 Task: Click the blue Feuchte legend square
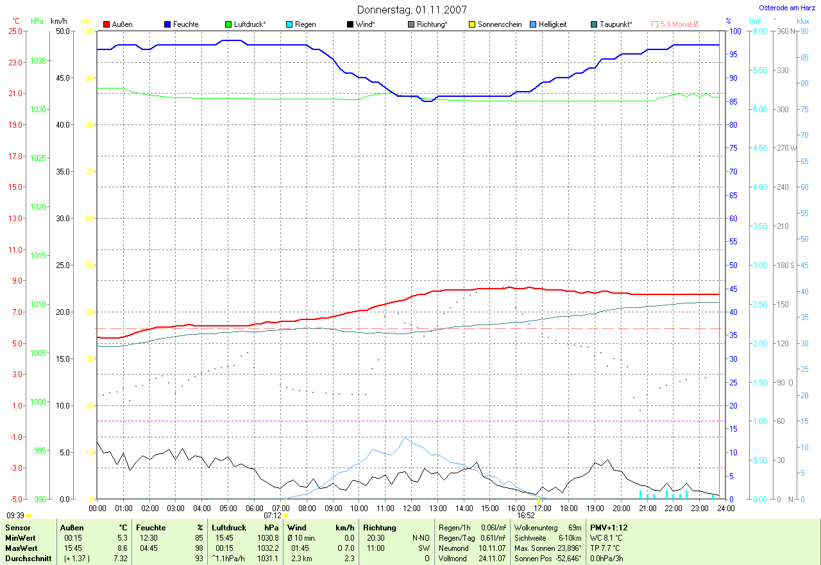point(167,24)
